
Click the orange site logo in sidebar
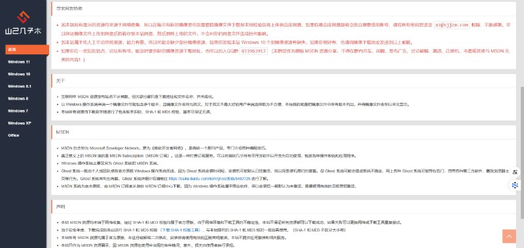23,18
